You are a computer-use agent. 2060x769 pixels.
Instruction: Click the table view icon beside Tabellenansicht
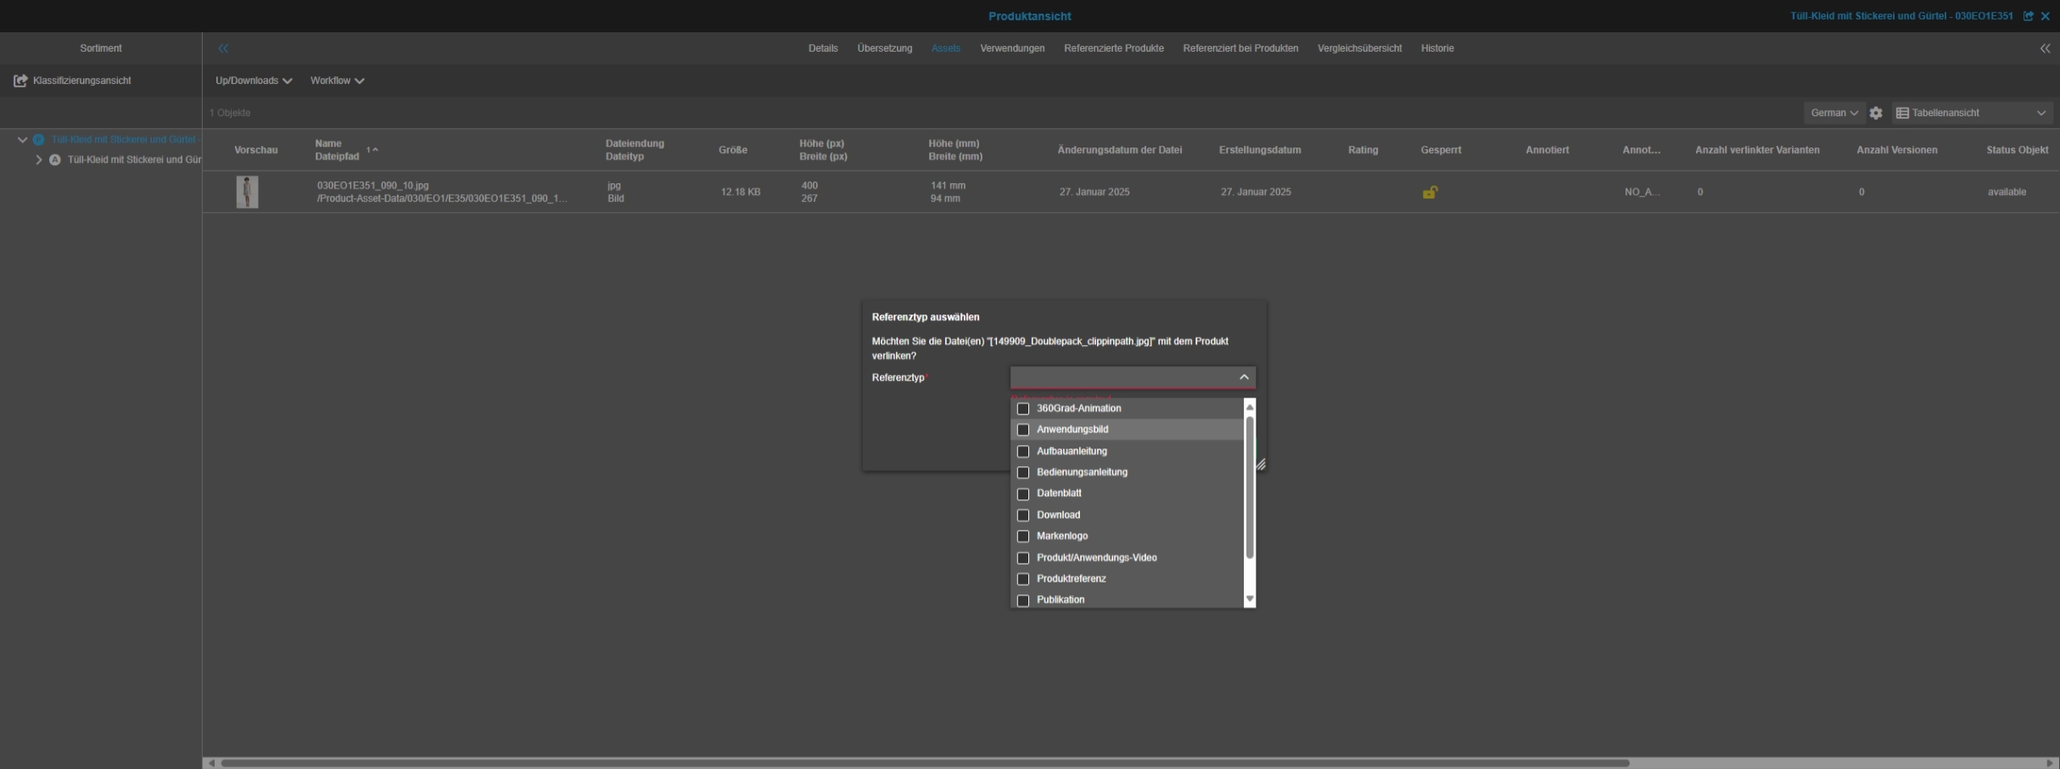1902,113
